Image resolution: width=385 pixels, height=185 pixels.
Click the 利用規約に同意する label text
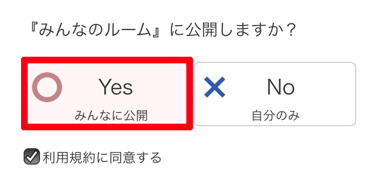[102, 157]
